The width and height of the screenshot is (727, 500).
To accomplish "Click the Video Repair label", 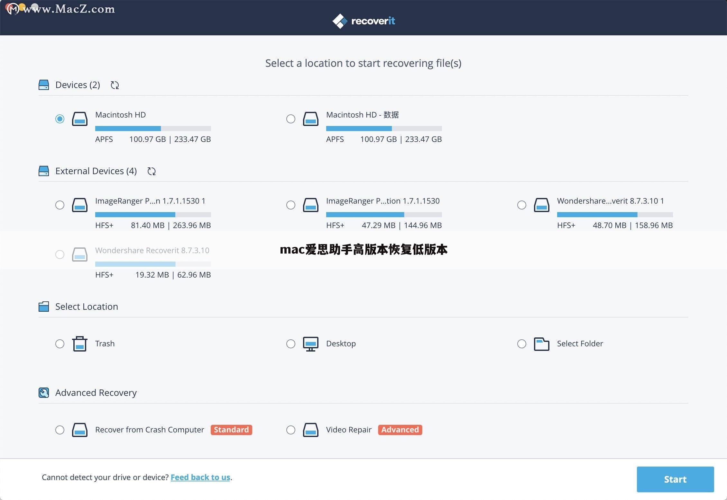I will click(349, 430).
